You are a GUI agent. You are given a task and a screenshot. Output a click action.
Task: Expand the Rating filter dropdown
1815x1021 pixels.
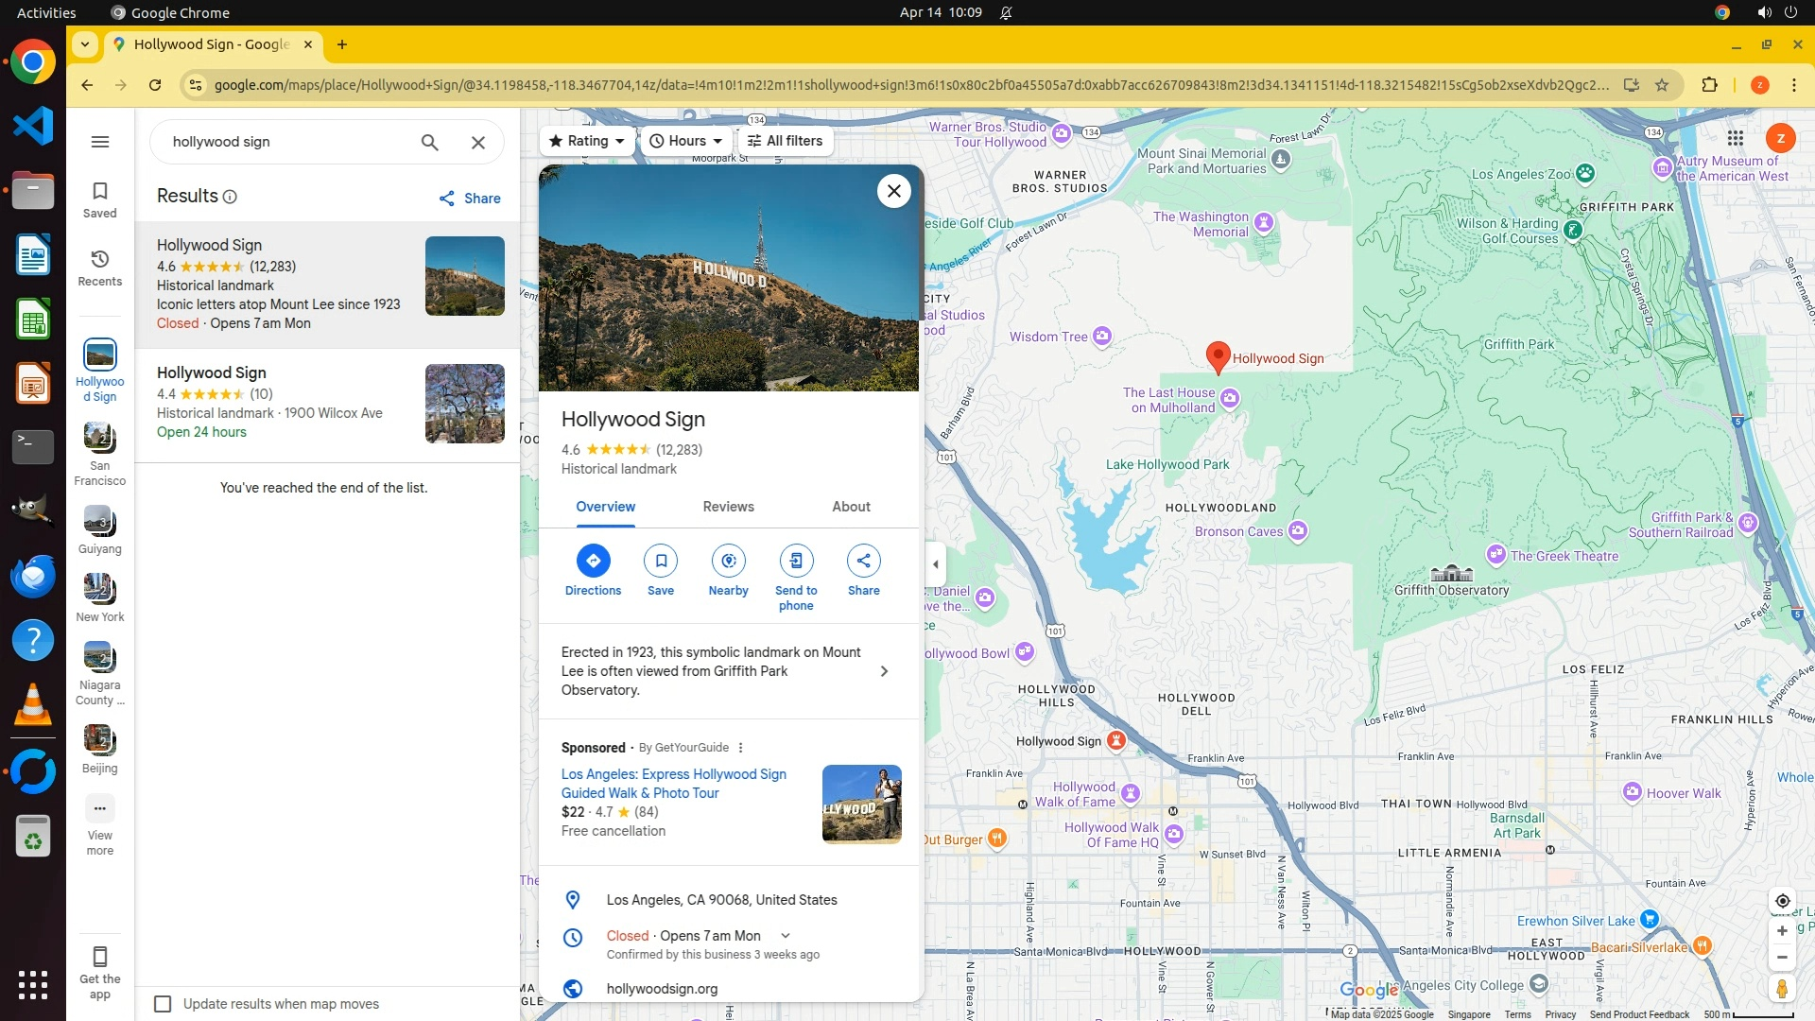coord(587,141)
